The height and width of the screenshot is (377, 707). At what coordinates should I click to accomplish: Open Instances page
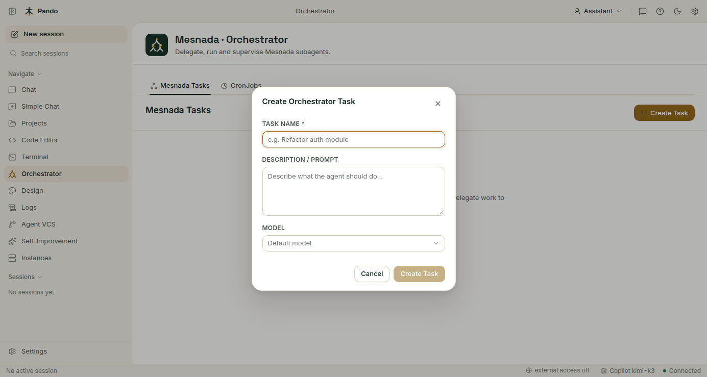pos(66,258)
